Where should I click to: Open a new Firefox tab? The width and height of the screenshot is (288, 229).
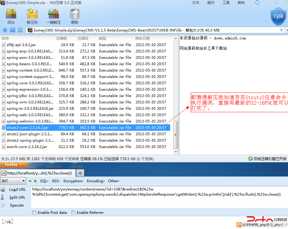(80, 173)
